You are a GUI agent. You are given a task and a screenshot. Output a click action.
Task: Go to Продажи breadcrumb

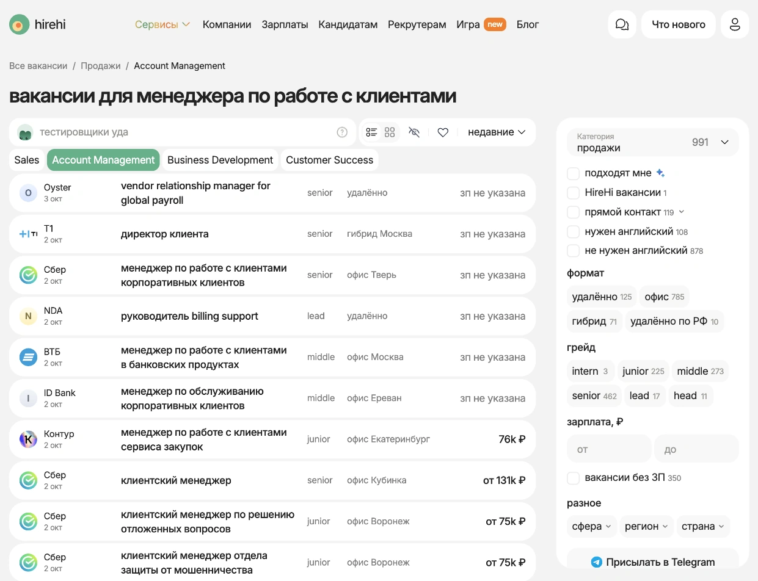click(101, 66)
